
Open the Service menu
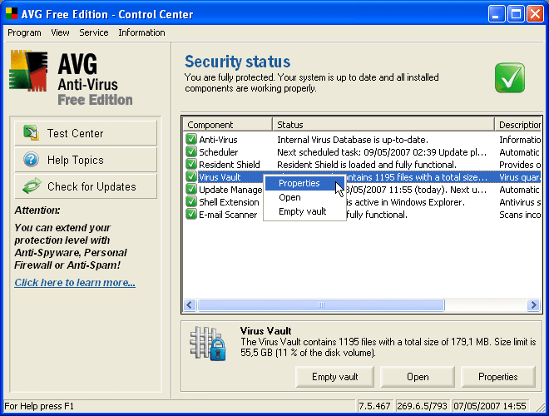click(93, 32)
